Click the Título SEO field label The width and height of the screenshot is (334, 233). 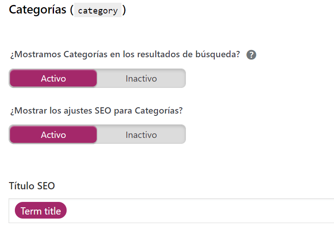tap(32, 186)
